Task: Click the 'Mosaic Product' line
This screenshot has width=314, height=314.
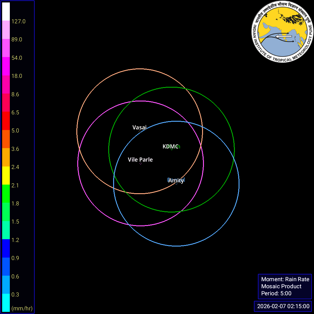Action: pyautogui.click(x=281, y=286)
